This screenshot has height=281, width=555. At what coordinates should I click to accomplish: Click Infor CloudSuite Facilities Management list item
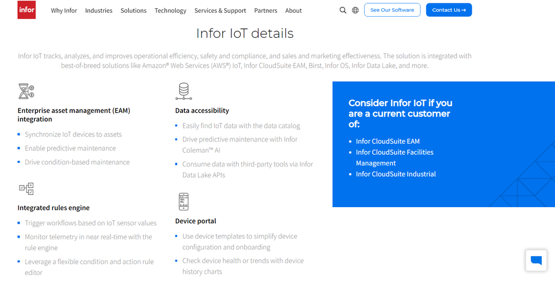tap(395, 158)
